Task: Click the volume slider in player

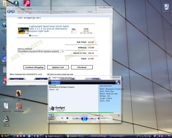Action: [x=105, y=118]
